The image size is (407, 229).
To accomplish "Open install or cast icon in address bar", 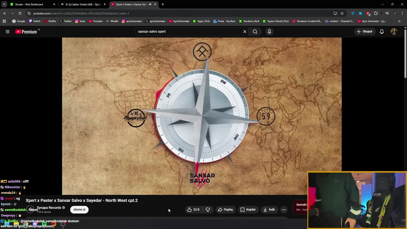I will [x=335, y=13].
